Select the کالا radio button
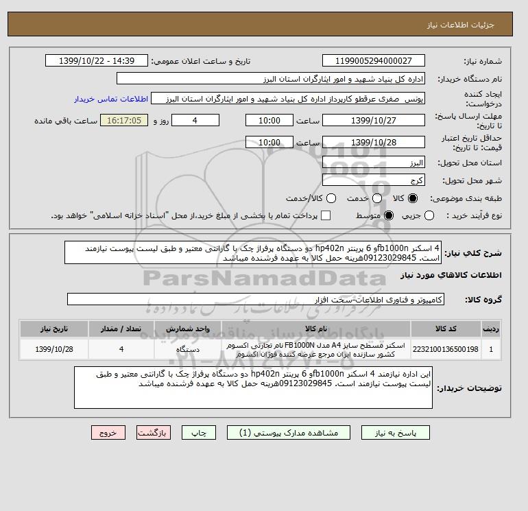528x511 pixels. [413, 198]
